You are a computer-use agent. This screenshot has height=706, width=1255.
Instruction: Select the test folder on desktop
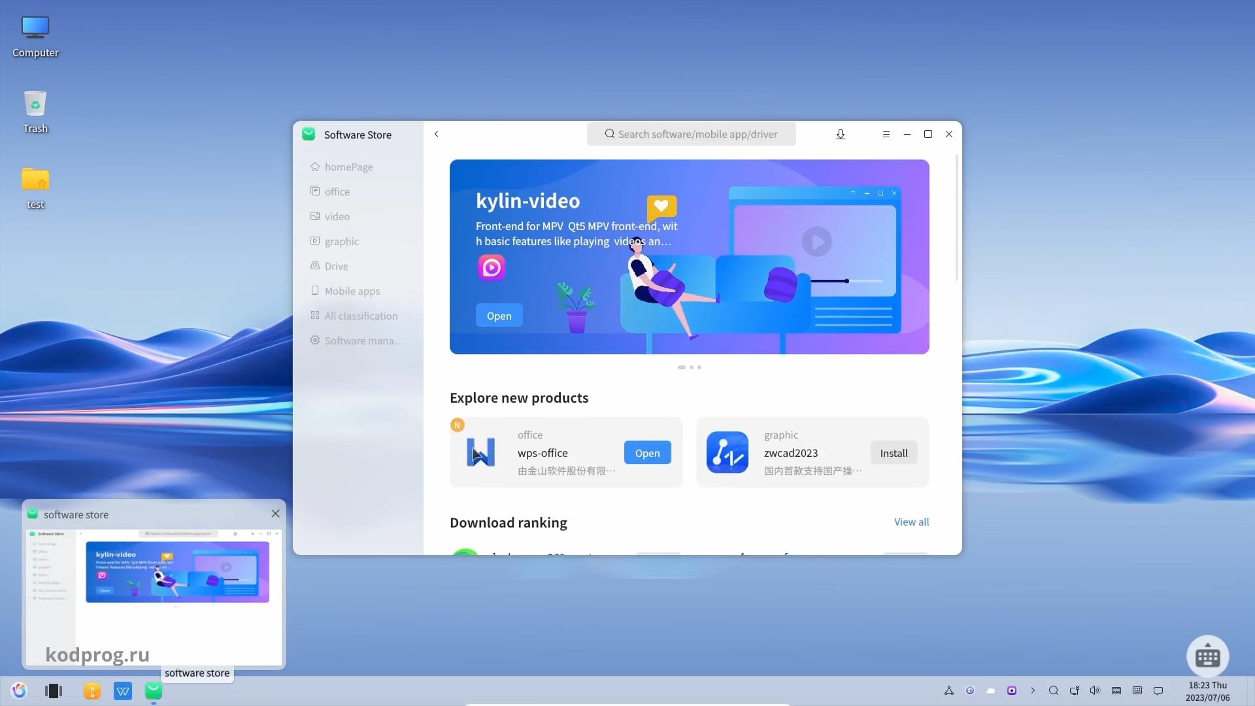click(35, 188)
